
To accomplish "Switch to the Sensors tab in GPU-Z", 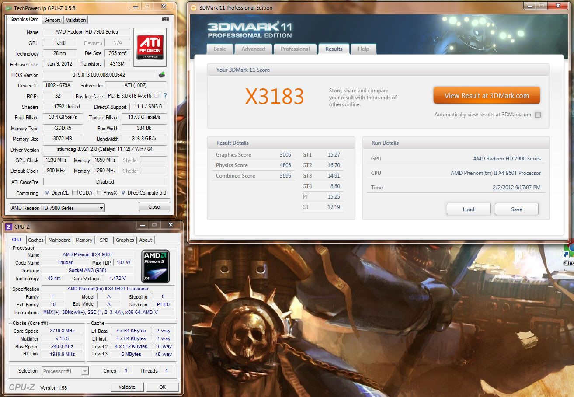I will click(x=52, y=20).
